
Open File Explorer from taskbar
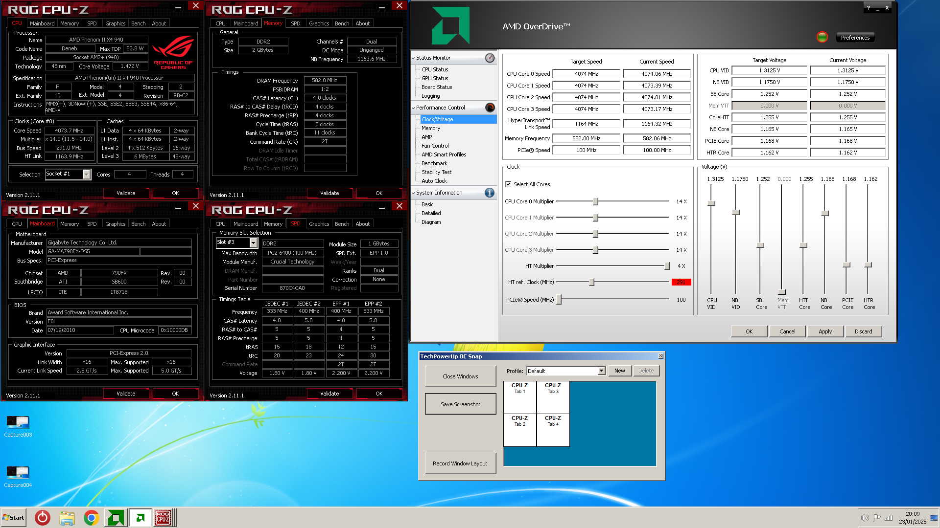pos(67,518)
